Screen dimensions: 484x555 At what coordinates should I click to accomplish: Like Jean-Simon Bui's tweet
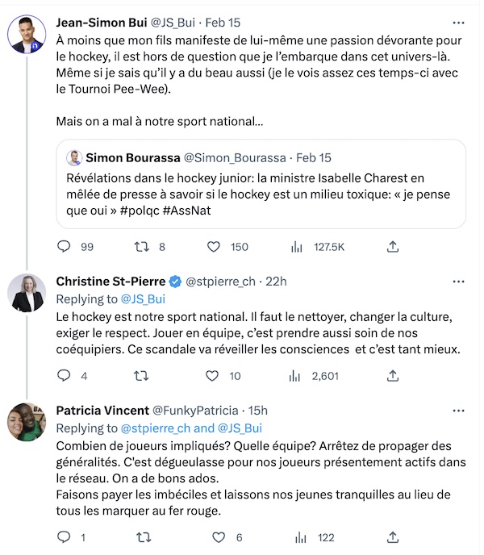click(x=214, y=246)
